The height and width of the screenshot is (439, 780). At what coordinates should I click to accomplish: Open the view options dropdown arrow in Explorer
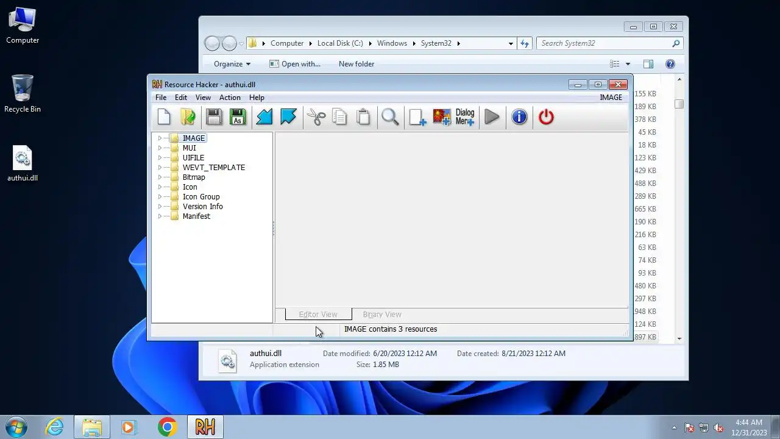pyautogui.click(x=628, y=64)
